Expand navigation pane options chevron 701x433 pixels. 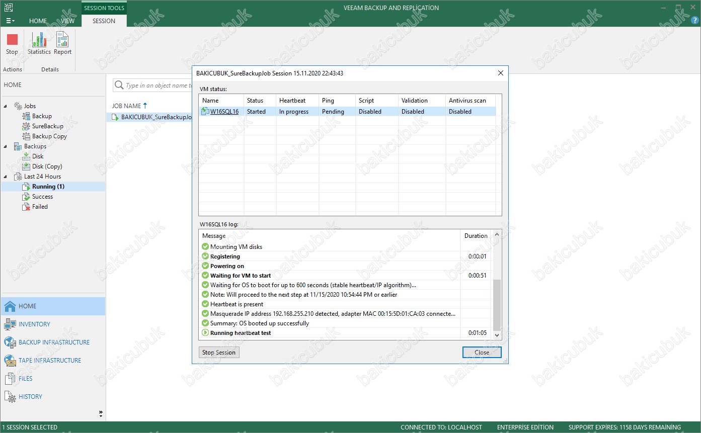click(101, 413)
